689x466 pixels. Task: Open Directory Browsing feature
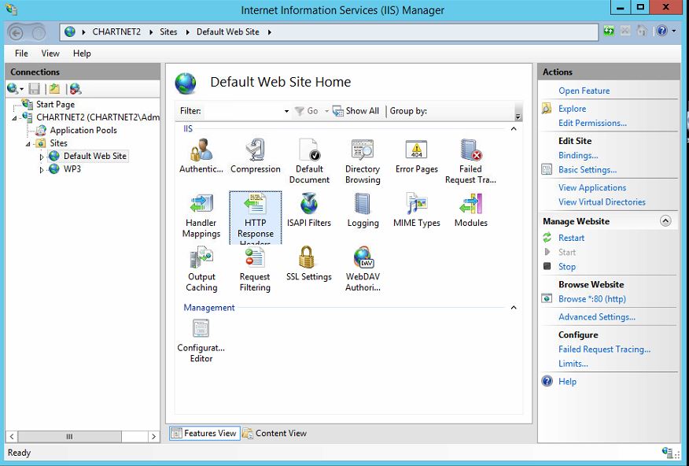(x=363, y=161)
